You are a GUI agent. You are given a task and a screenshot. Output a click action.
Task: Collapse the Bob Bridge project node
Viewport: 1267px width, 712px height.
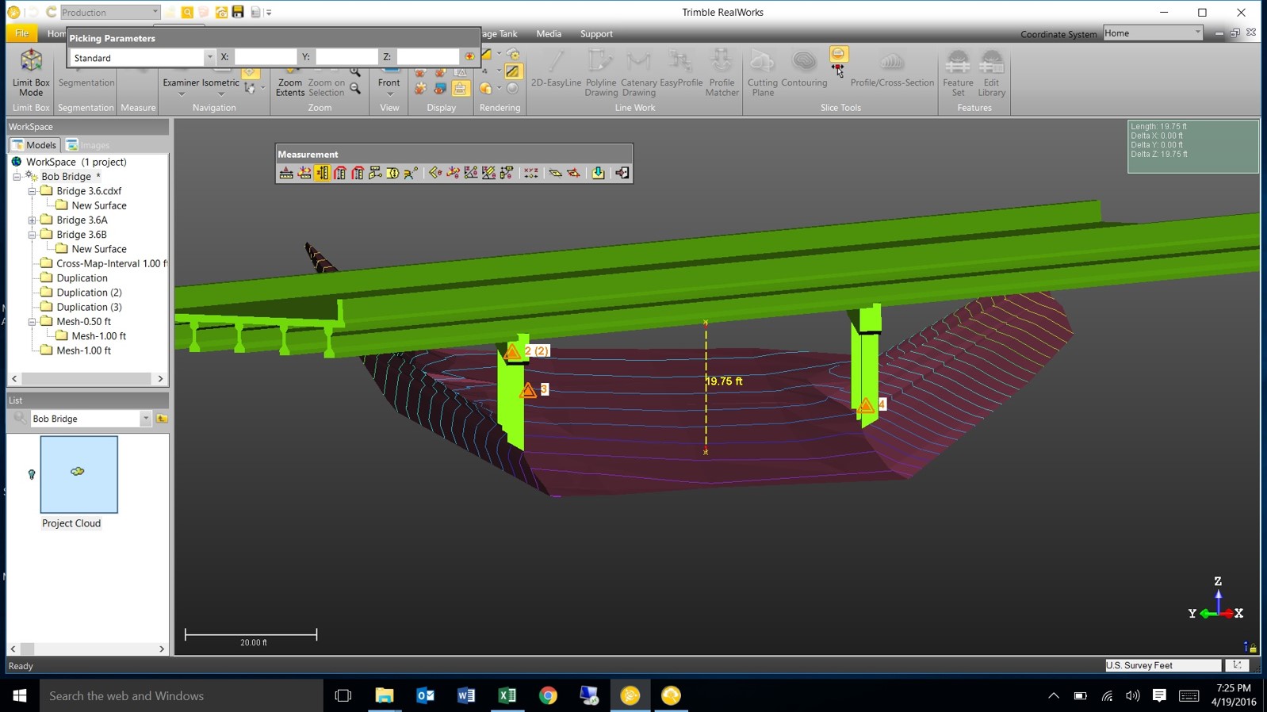coord(17,177)
